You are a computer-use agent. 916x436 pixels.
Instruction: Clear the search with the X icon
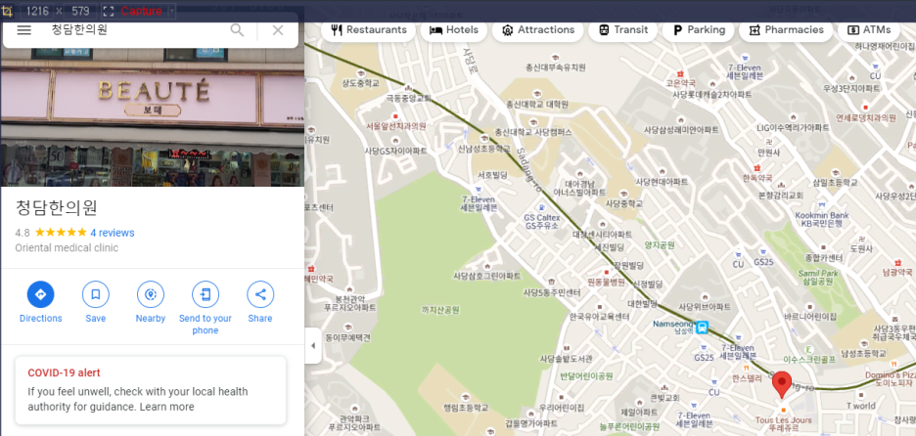278,30
